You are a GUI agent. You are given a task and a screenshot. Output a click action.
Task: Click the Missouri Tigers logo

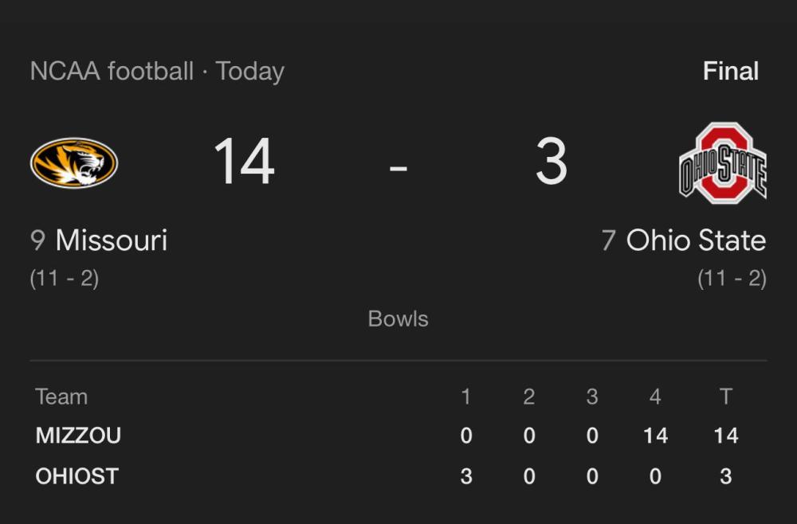click(x=74, y=163)
